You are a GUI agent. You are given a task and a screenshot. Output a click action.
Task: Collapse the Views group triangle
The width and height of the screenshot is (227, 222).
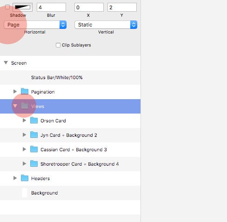(15, 106)
